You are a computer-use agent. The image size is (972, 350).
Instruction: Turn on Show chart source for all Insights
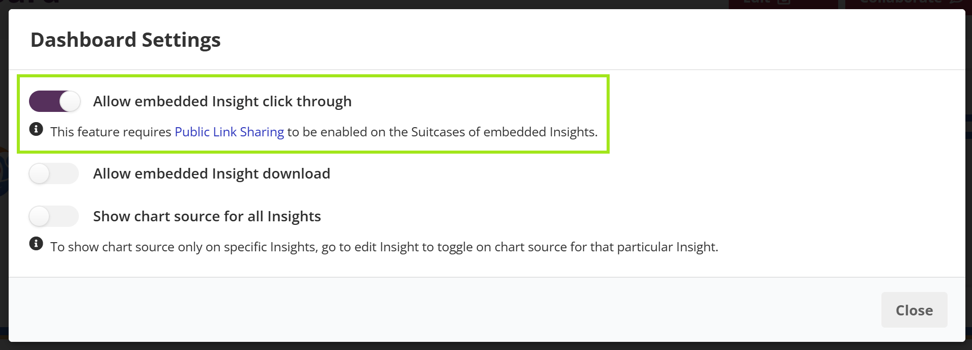click(53, 217)
